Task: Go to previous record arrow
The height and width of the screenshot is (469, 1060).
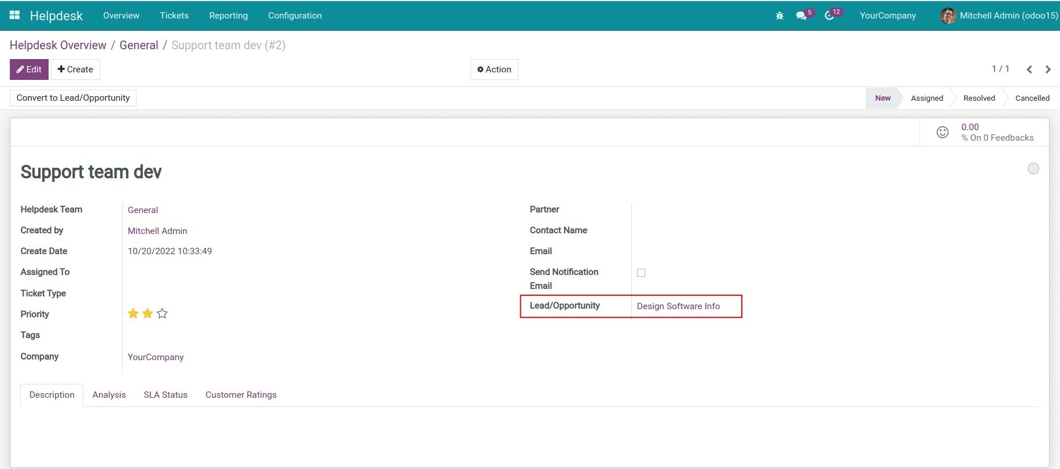Action: tap(1029, 69)
